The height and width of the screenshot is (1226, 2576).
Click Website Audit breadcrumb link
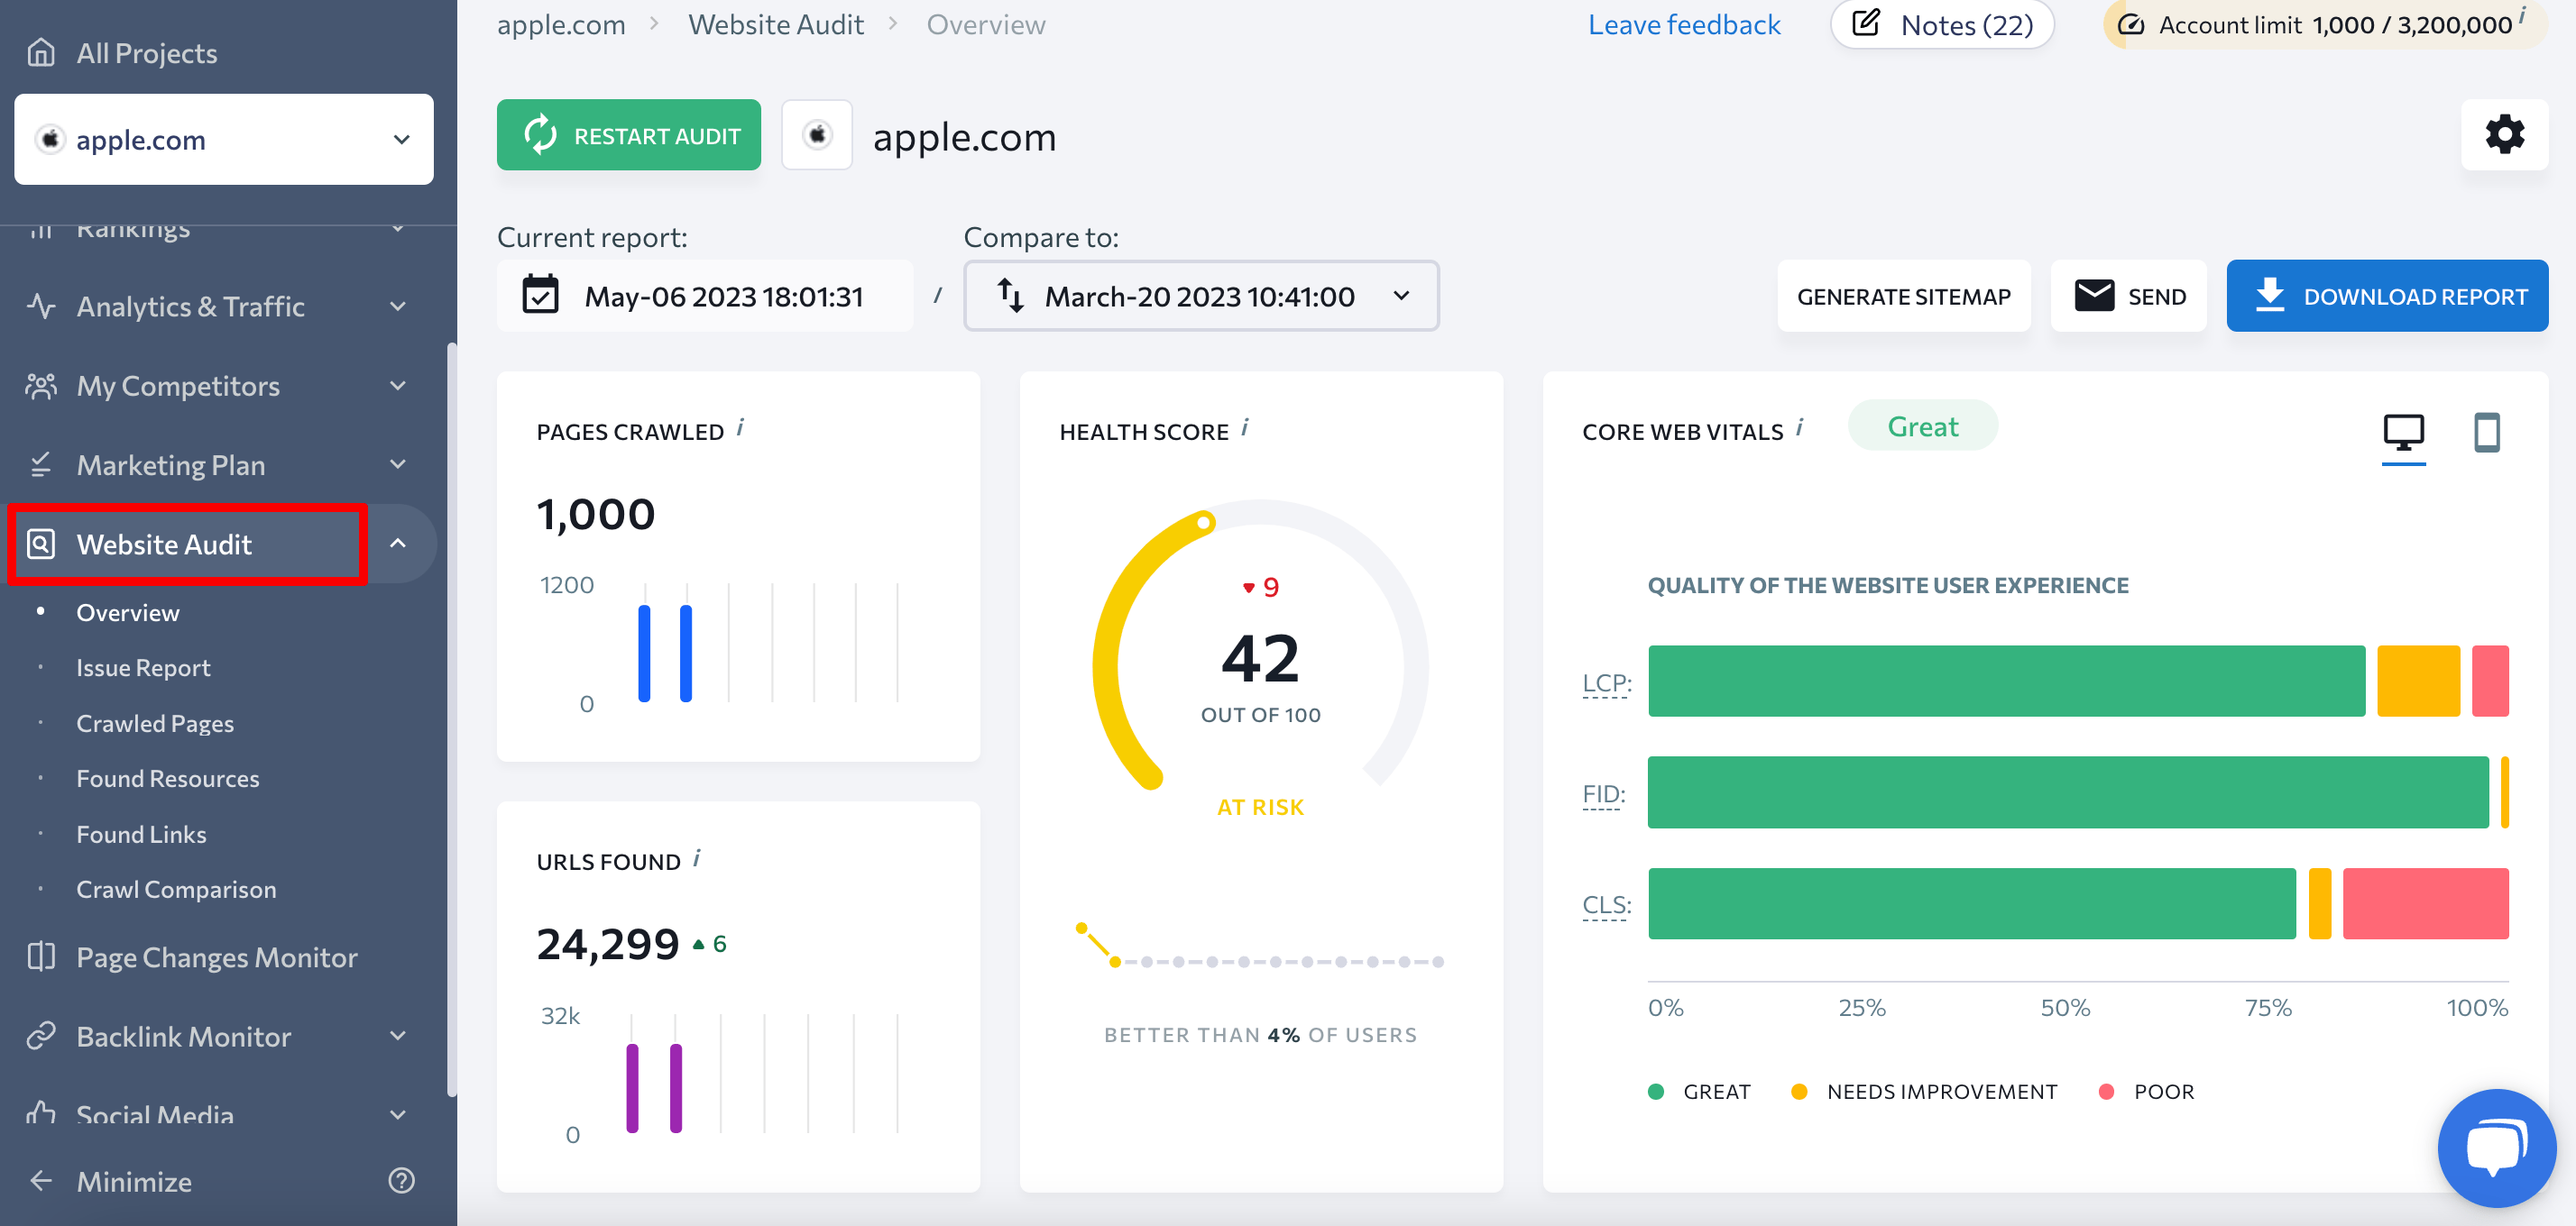point(776,24)
